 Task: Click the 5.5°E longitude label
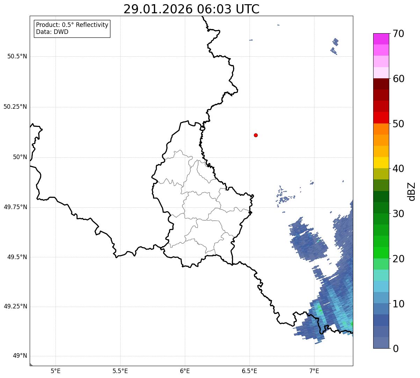[120, 371]
